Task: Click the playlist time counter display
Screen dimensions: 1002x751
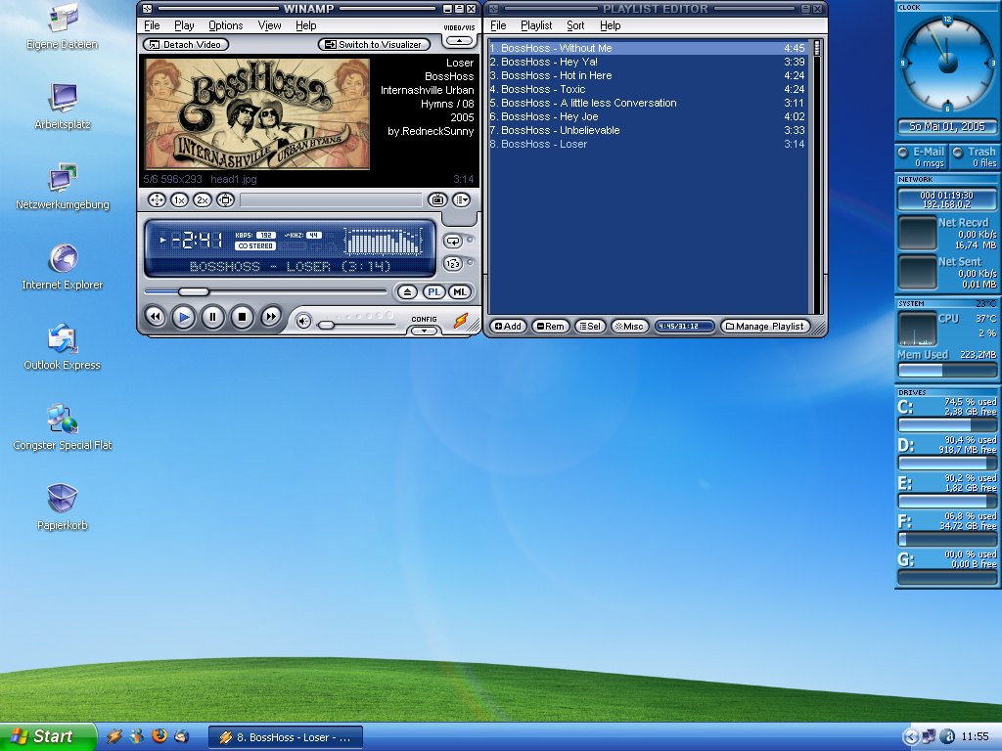Action: pos(684,327)
